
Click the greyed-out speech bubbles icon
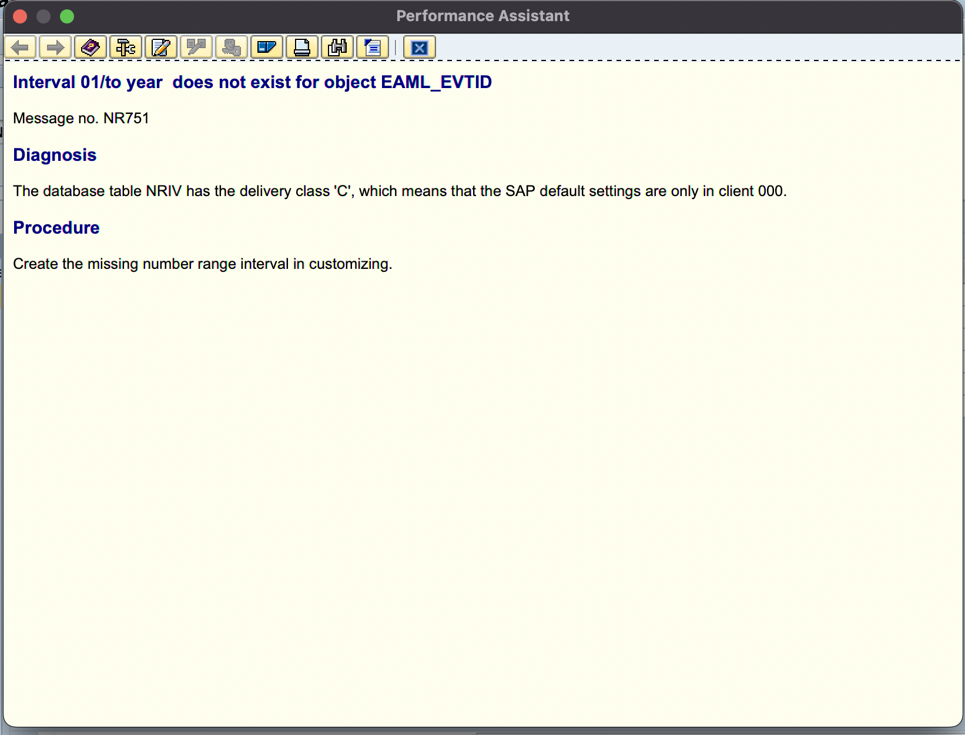coord(196,48)
